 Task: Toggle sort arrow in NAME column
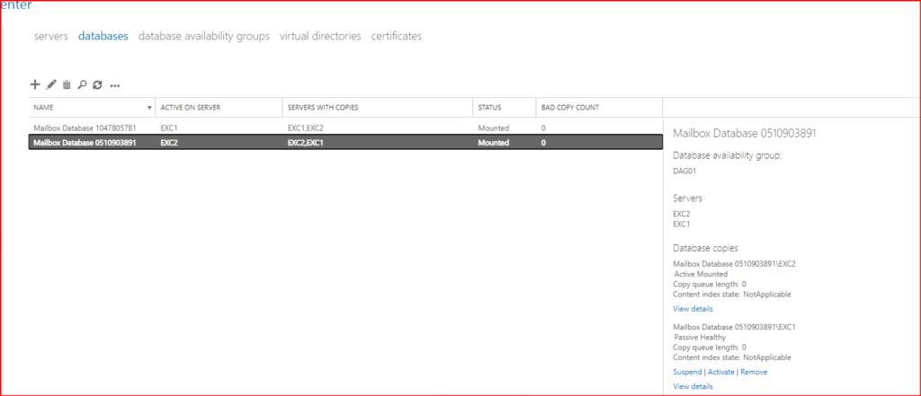[x=149, y=108]
